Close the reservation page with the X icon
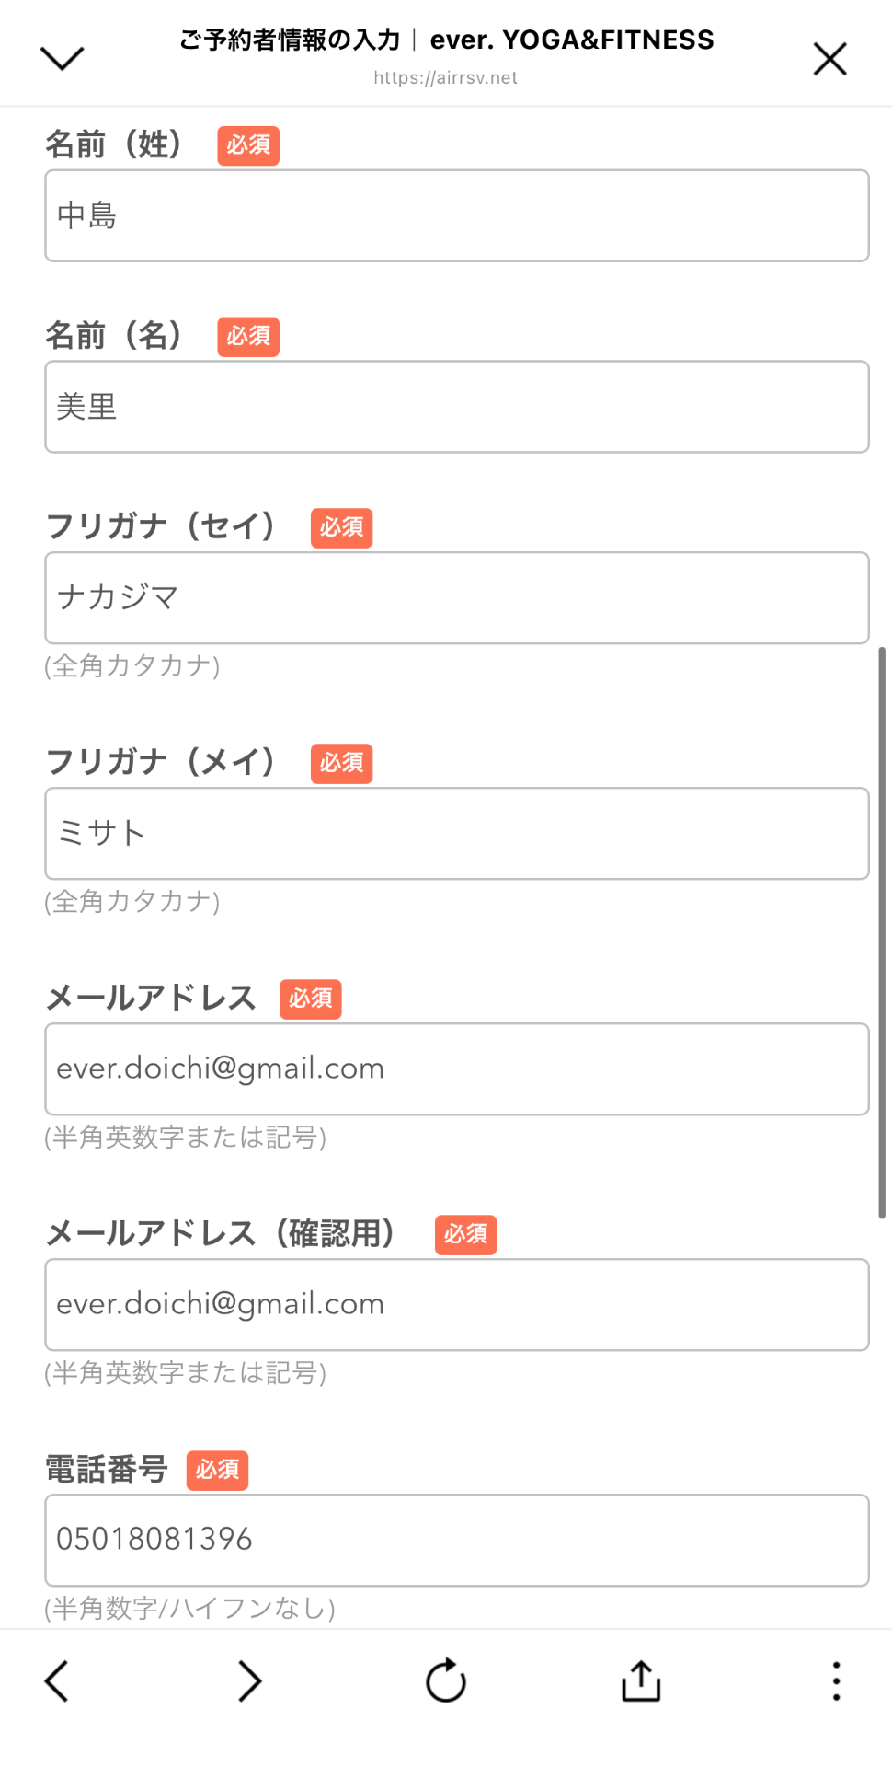The width and height of the screenshot is (892, 1767). point(829,59)
